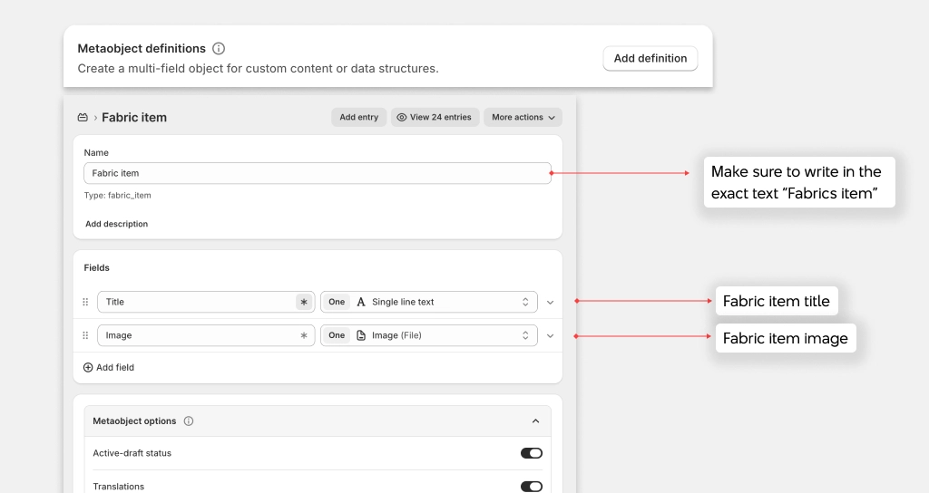Click the Single line text type icon
Screen dimensions: 929x493
click(361, 302)
